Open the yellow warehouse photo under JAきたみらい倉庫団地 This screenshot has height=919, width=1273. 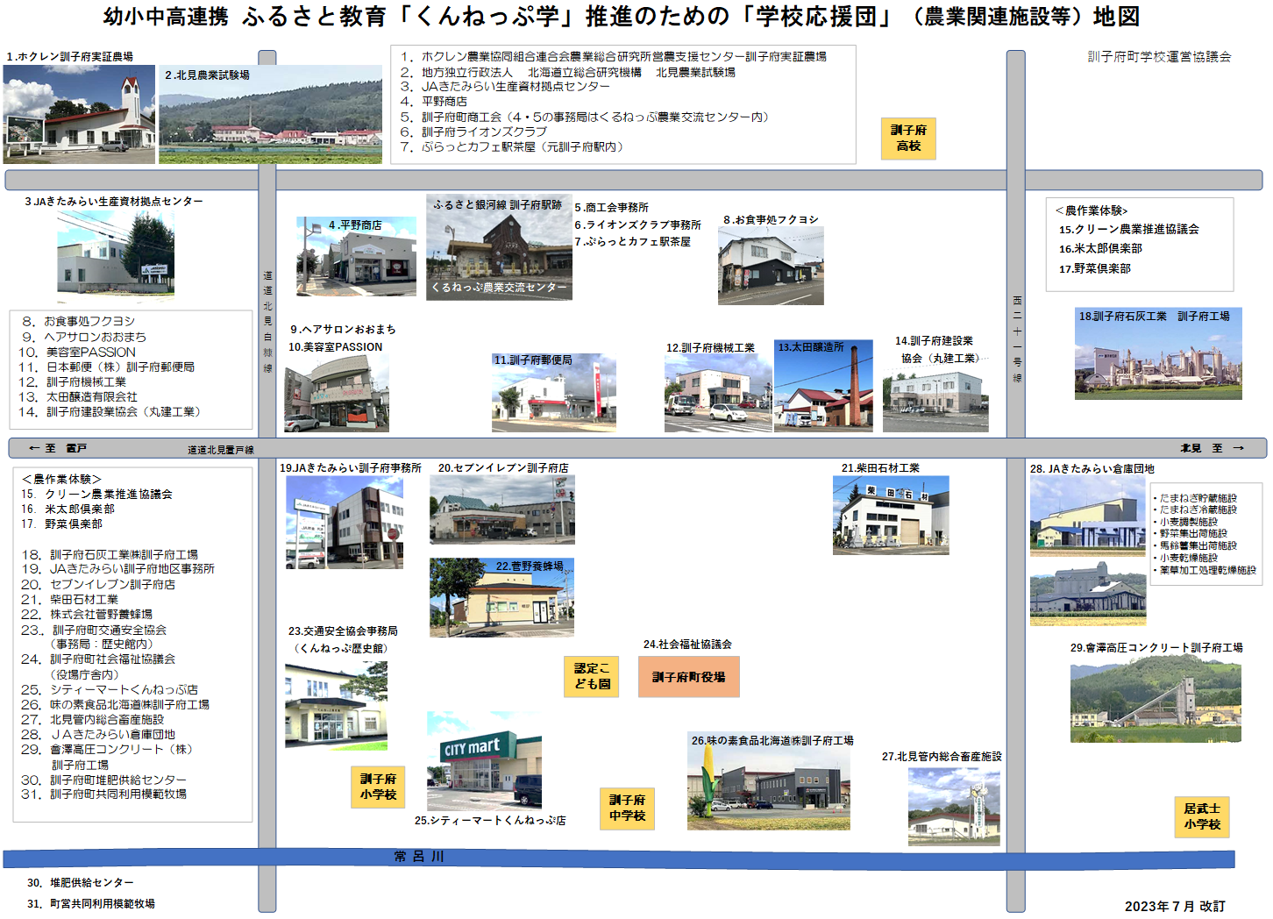(x=1087, y=516)
